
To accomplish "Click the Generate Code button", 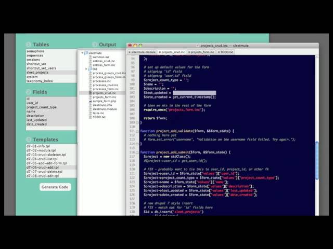I will tap(55, 187).
